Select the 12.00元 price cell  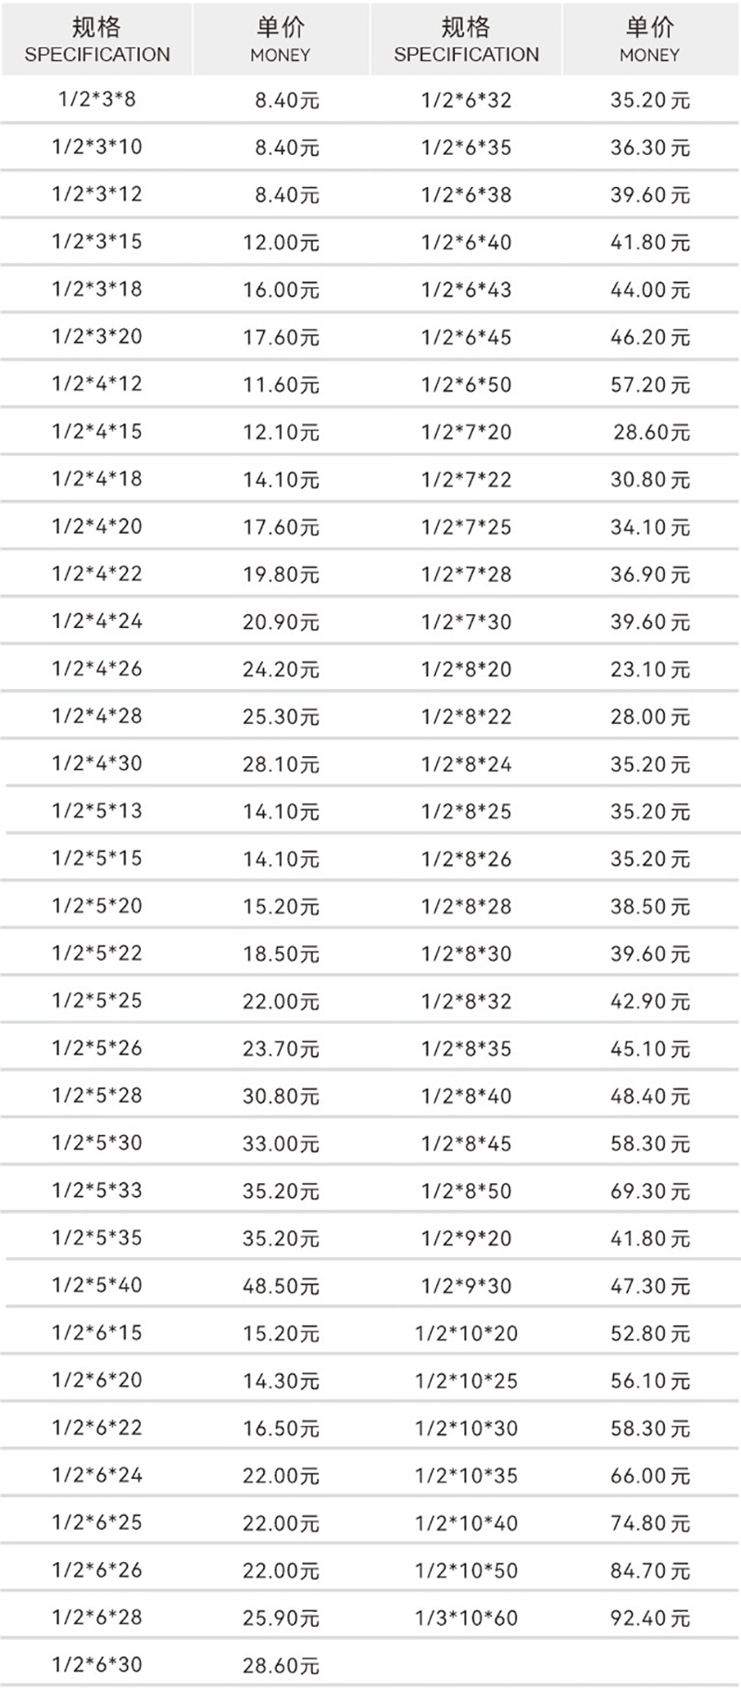281,242
